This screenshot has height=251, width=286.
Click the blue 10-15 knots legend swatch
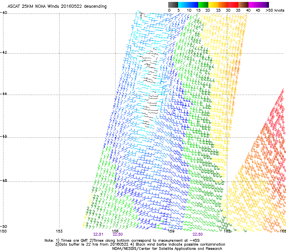[x=193, y=5]
